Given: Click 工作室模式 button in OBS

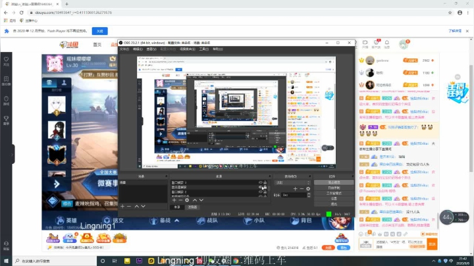Looking at the screenshot, I should (x=334, y=193).
